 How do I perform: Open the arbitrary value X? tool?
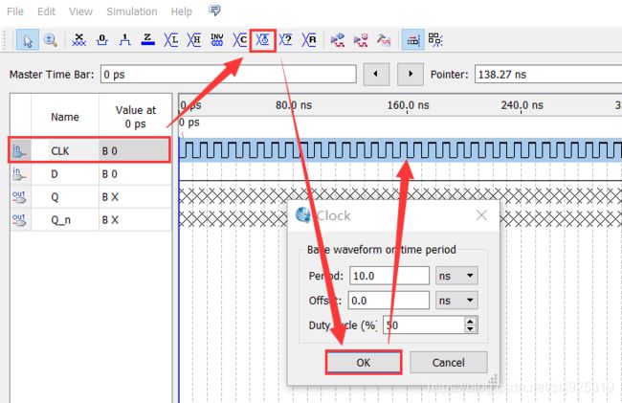(285, 39)
